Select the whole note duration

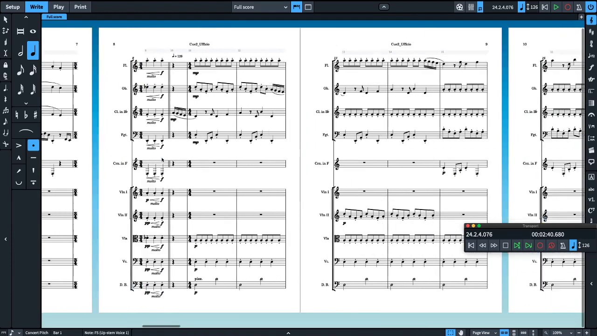click(x=33, y=31)
